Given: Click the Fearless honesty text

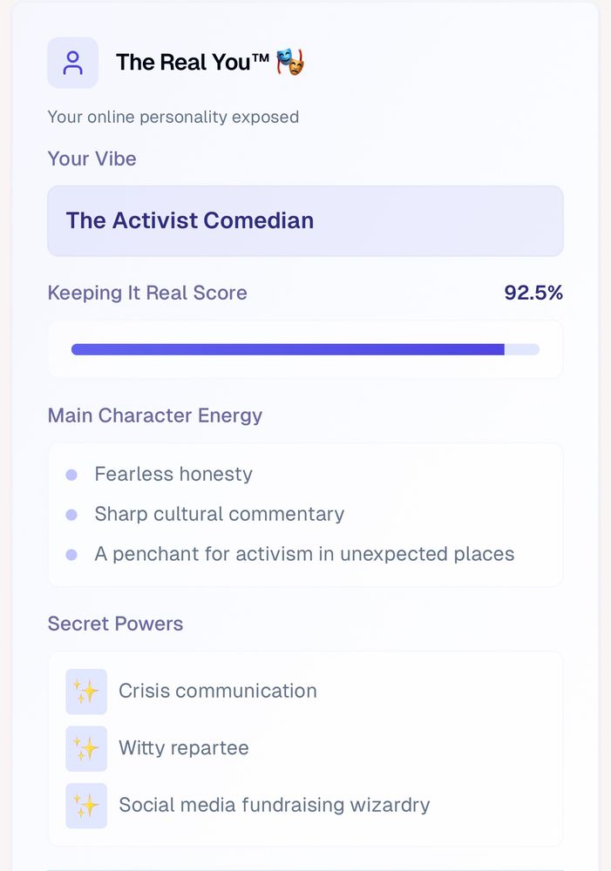Looking at the screenshot, I should coord(173,475).
